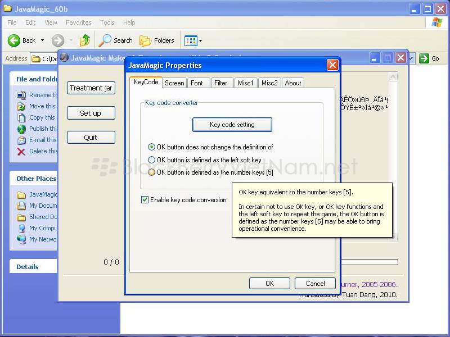Click the Quit button in JavaMagic Maker
The image size is (450, 337).
coord(91,137)
